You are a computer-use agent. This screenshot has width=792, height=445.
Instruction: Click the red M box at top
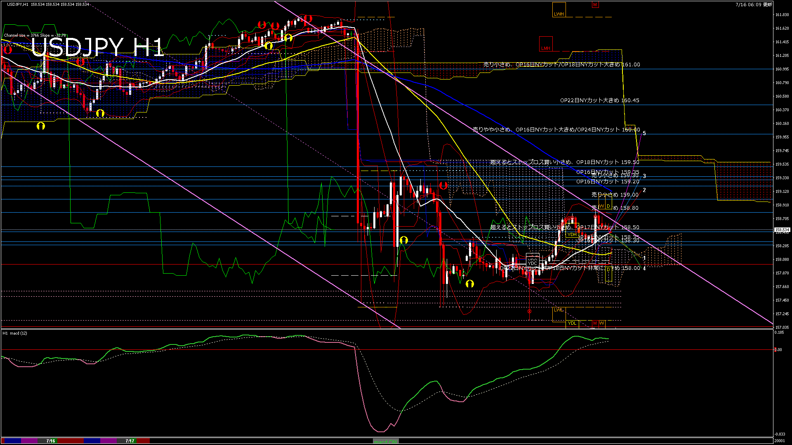(595, 5)
